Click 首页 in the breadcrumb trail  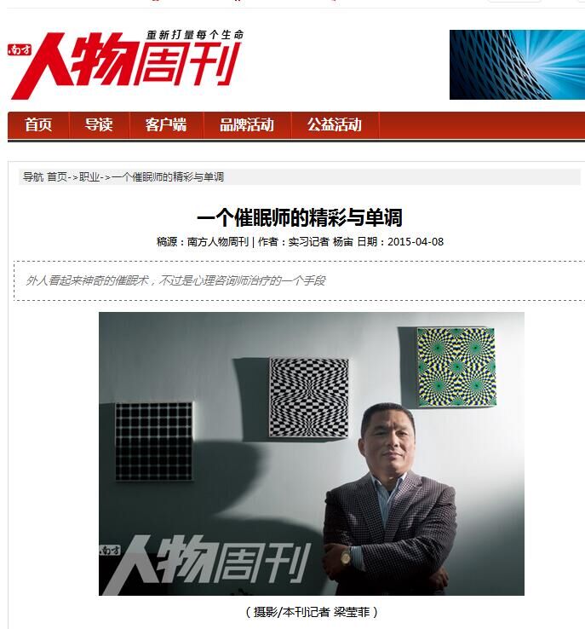(57, 177)
